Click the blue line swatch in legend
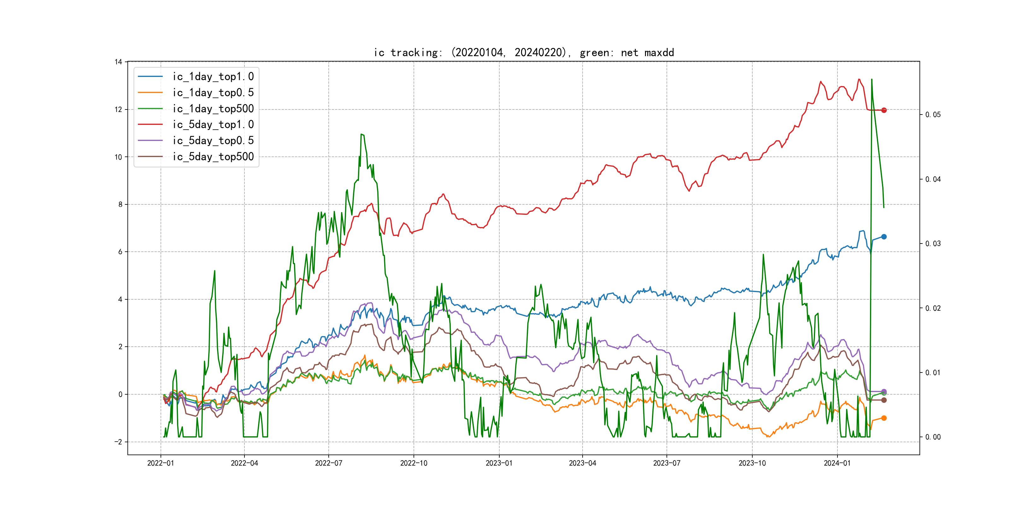This screenshot has height=511, width=1022. 150,77
